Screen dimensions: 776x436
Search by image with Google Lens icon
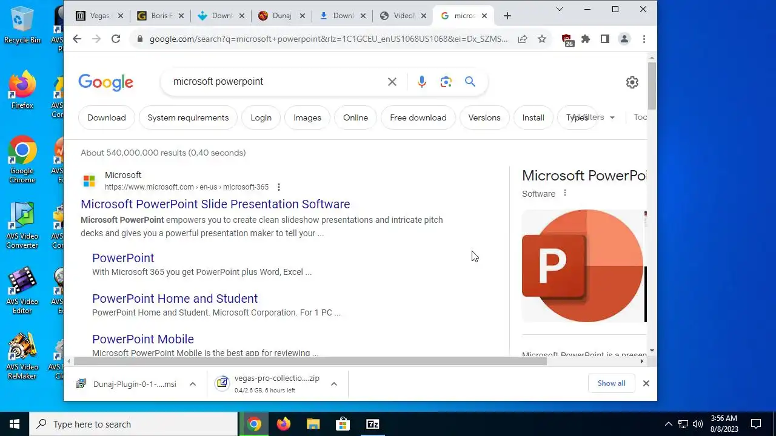446,82
